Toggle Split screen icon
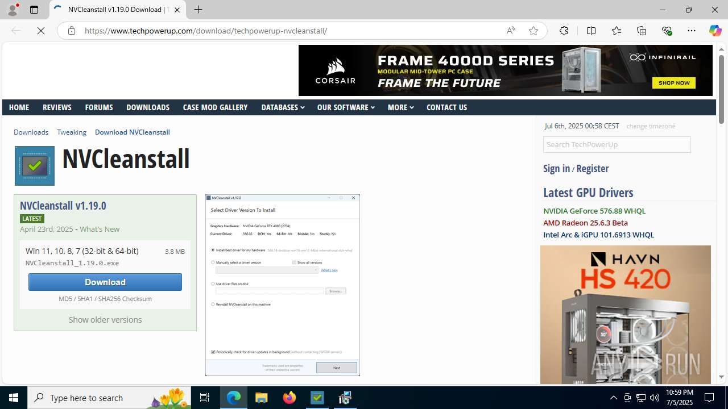The width and height of the screenshot is (728, 409). 591,31
